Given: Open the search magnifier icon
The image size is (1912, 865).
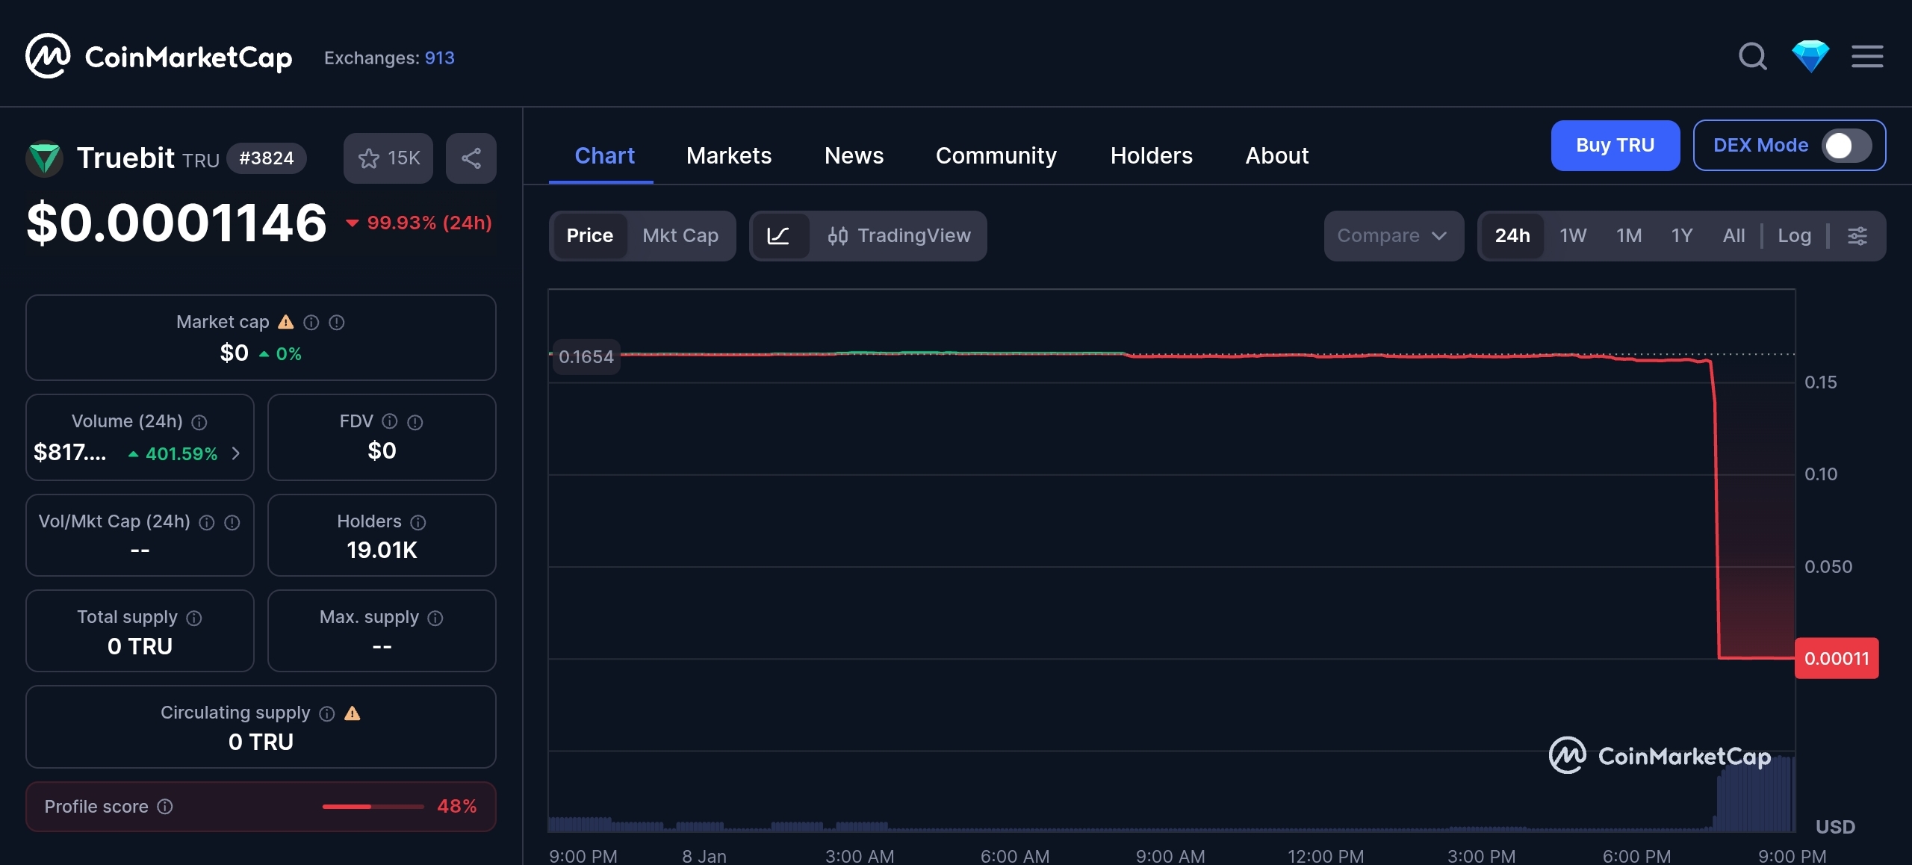Looking at the screenshot, I should click(1752, 57).
